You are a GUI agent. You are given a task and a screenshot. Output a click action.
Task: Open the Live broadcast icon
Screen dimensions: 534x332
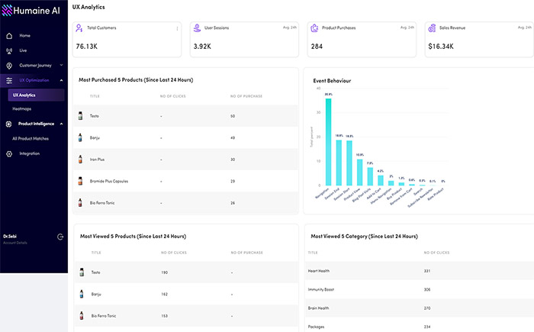[9, 50]
